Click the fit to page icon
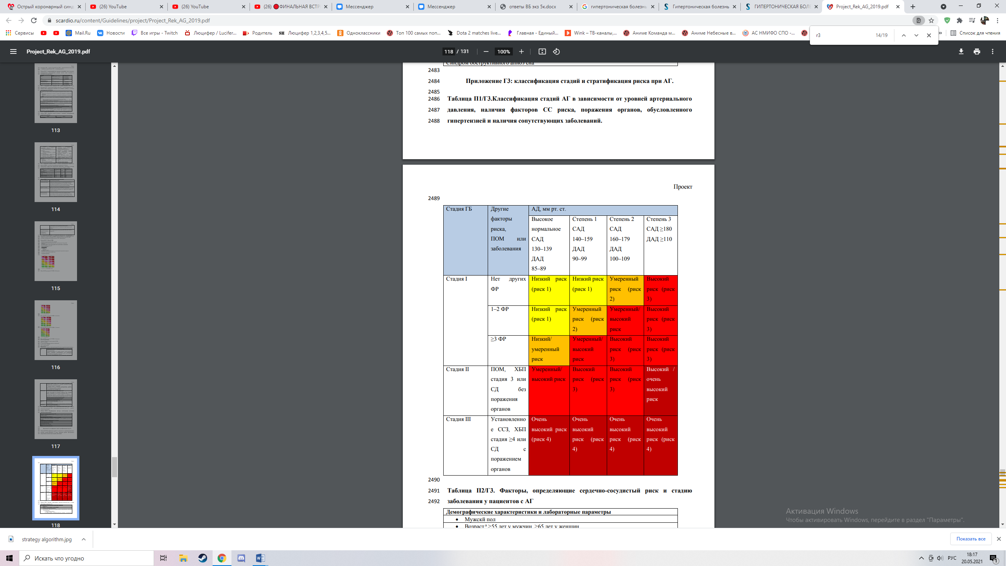The height and width of the screenshot is (566, 1006). pyautogui.click(x=542, y=51)
